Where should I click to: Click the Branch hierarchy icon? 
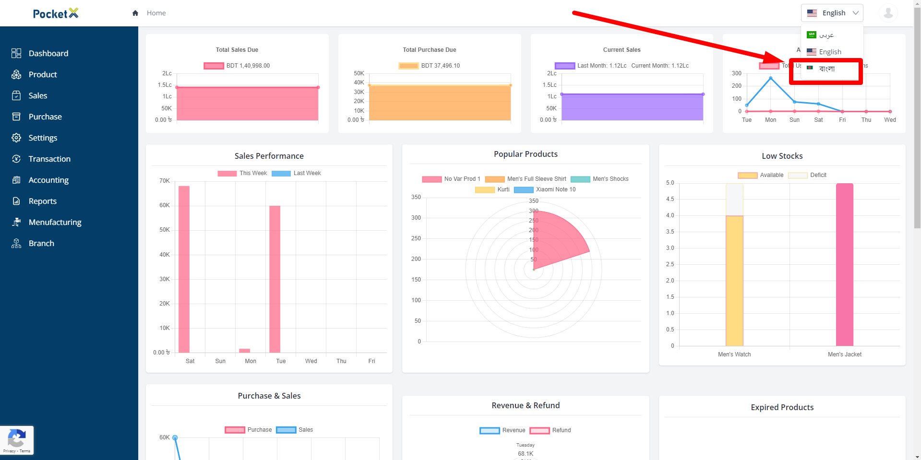click(x=16, y=243)
